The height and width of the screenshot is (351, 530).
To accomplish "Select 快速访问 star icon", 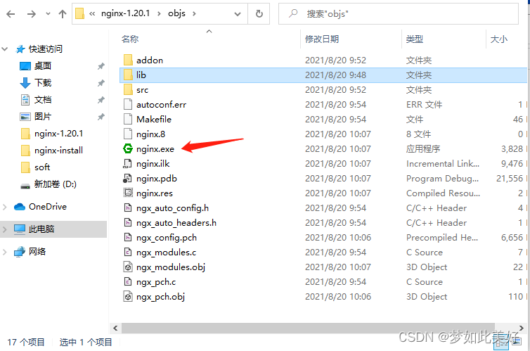I will point(20,49).
